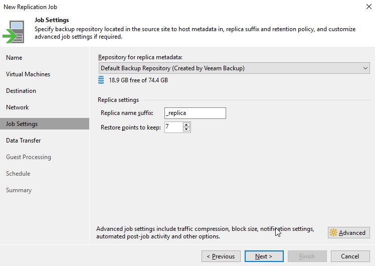Increase restore points with up arrow
375x266 pixels.
pos(186,124)
